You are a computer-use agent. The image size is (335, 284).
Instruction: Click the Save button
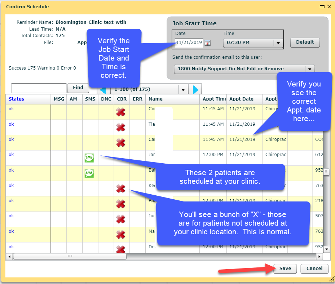(x=285, y=269)
